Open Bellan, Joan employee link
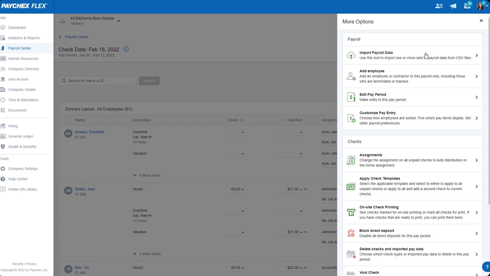Image resolution: width=490 pixels, height=276 pixels. pyautogui.click(x=85, y=189)
